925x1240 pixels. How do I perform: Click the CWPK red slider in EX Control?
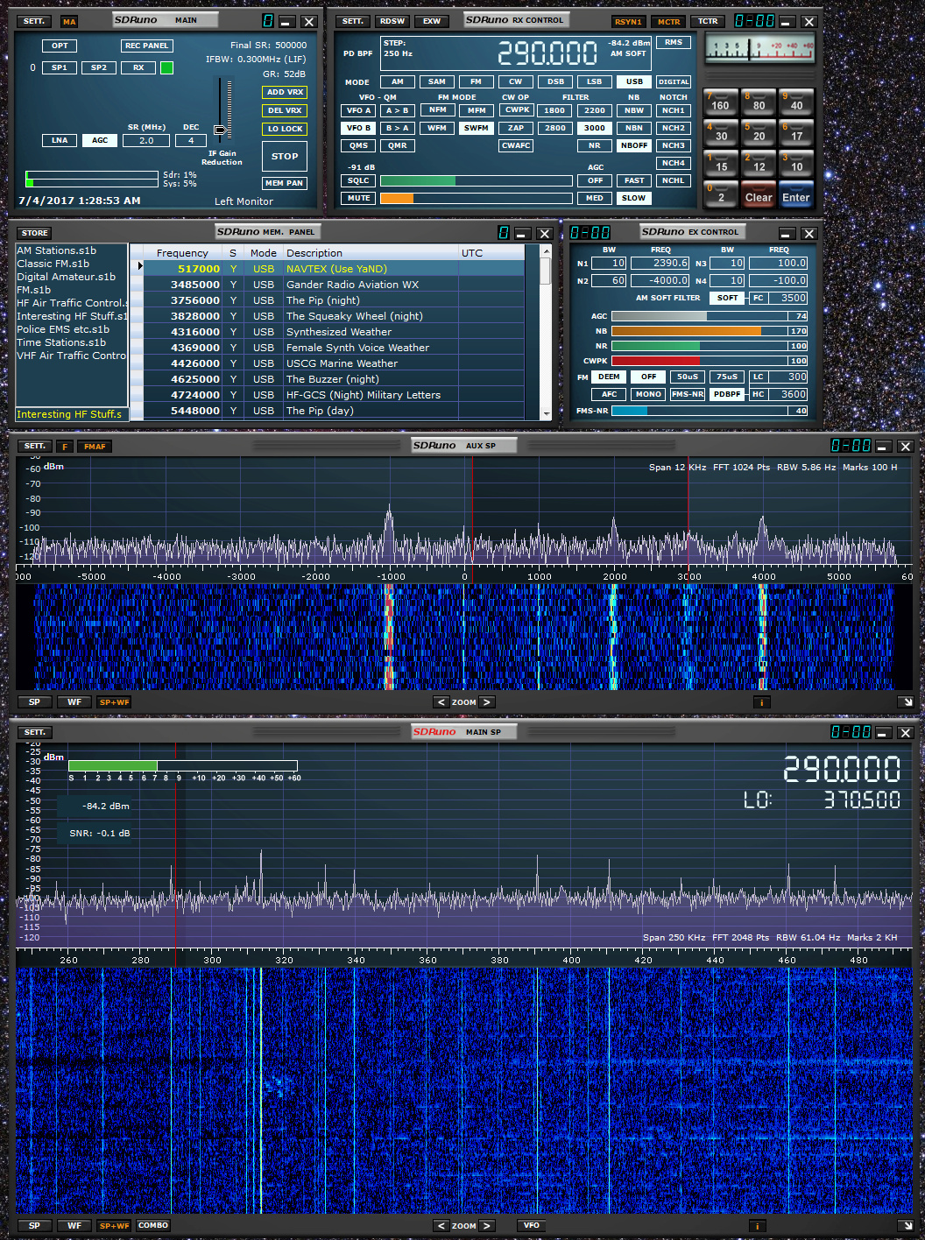pyautogui.click(x=710, y=361)
